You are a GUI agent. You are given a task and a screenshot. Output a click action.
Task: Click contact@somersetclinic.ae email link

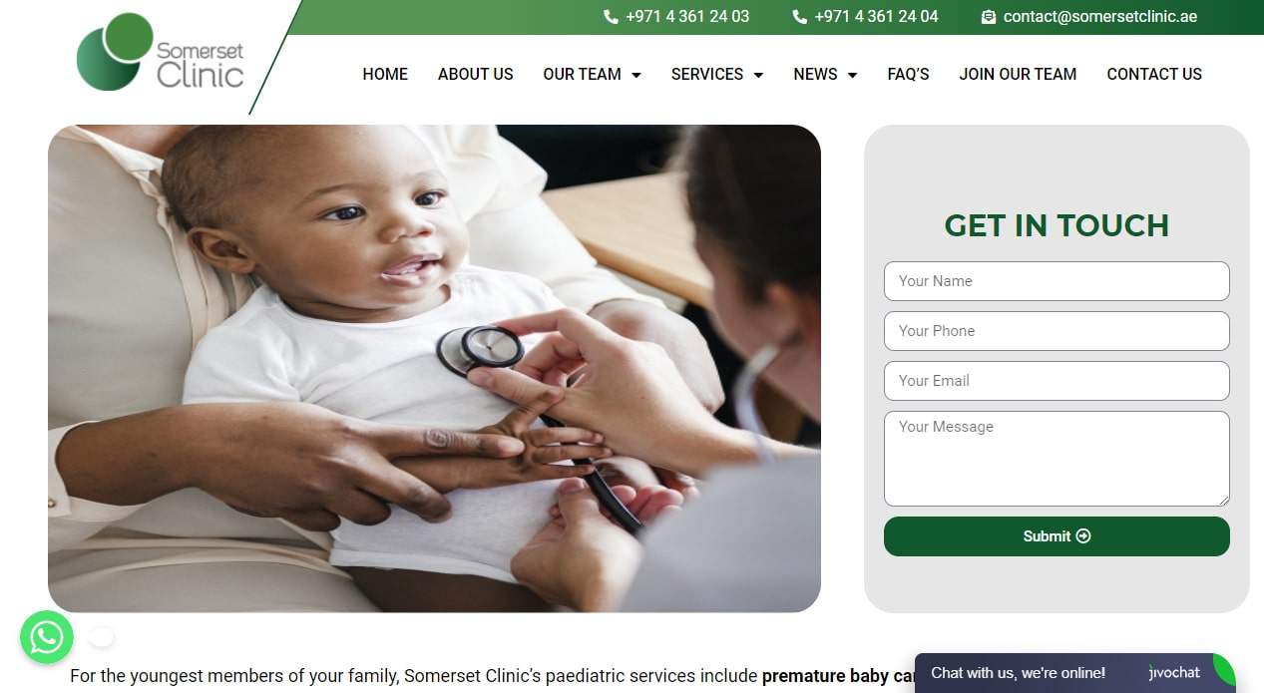tap(1100, 17)
